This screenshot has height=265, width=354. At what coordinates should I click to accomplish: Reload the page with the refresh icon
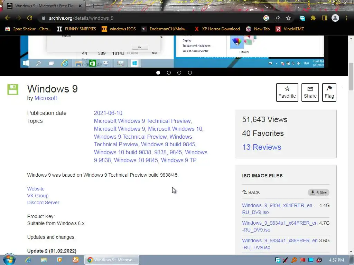click(30, 18)
